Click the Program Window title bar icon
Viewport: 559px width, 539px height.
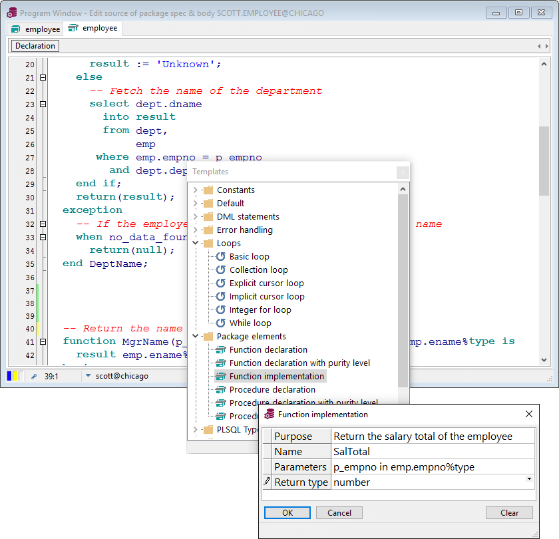coord(11,13)
